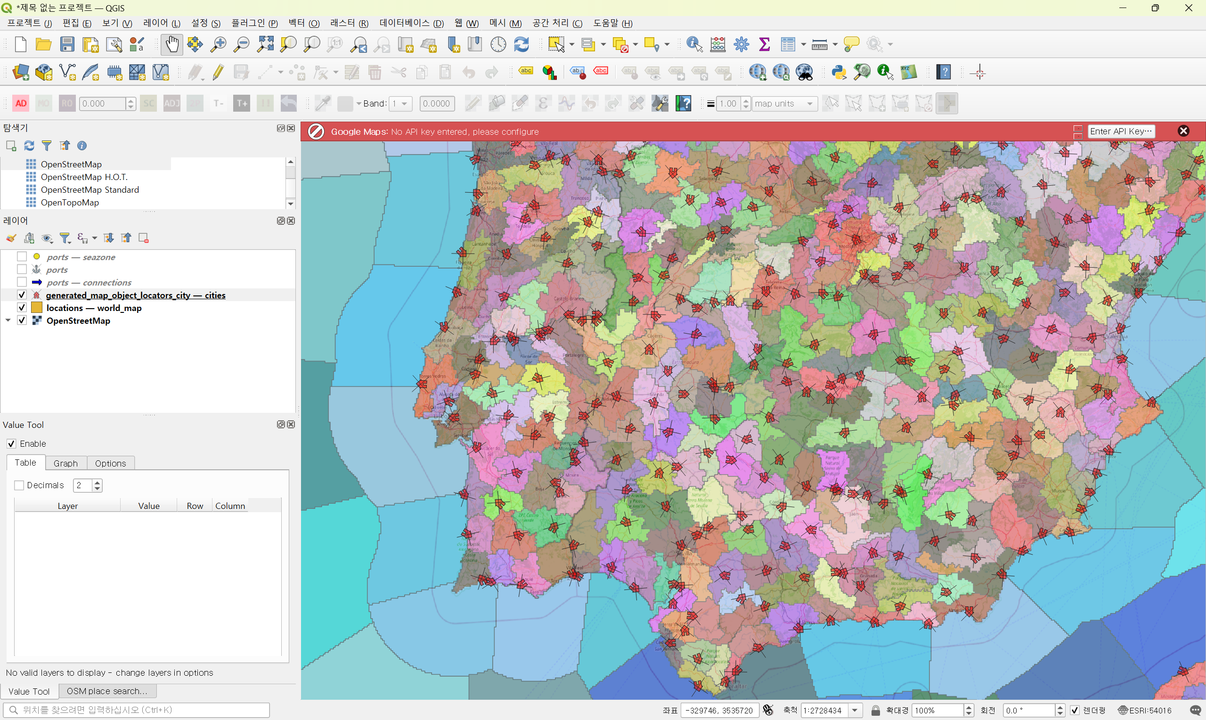The image size is (1206, 720).
Task: Open layer styling panel brush icon
Action: (11, 238)
